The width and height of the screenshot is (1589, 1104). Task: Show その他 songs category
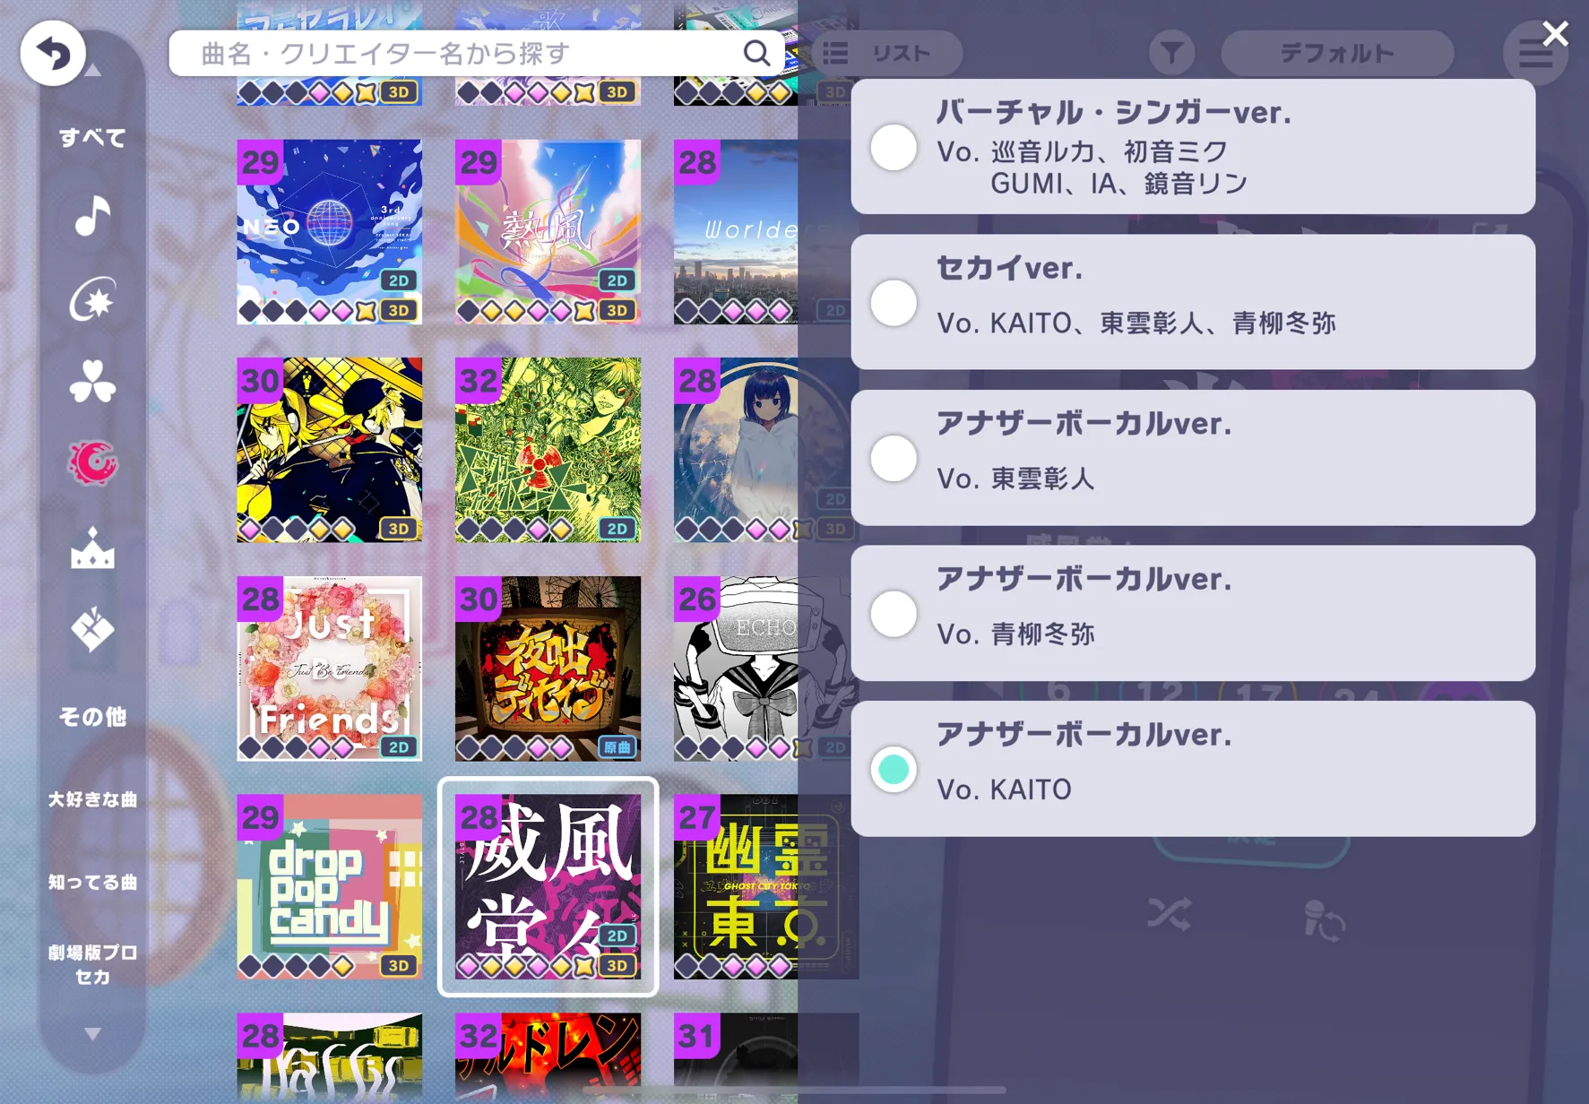click(92, 717)
